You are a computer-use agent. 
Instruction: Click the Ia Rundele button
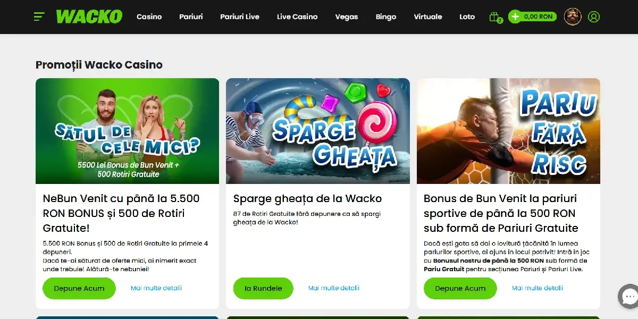(263, 288)
